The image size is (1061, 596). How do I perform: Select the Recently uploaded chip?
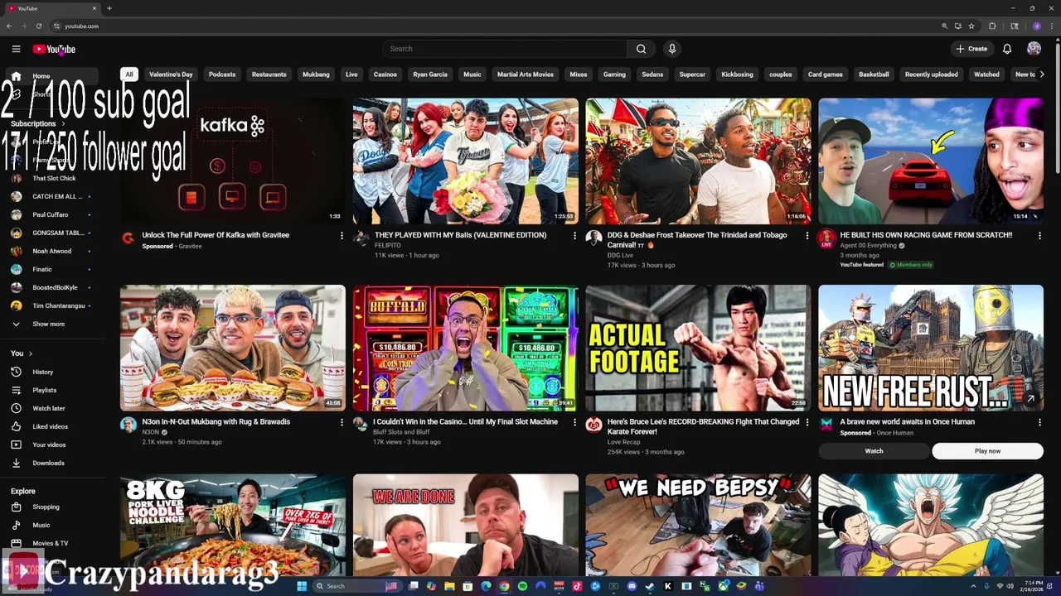tap(931, 74)
